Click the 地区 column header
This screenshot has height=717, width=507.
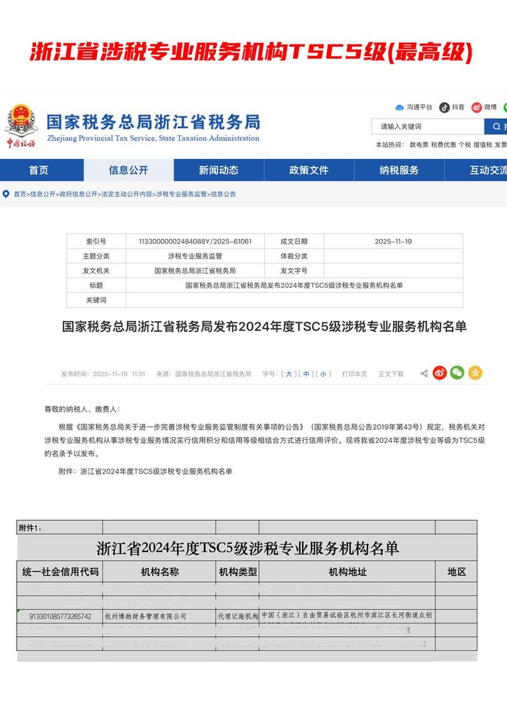(456, 571)
